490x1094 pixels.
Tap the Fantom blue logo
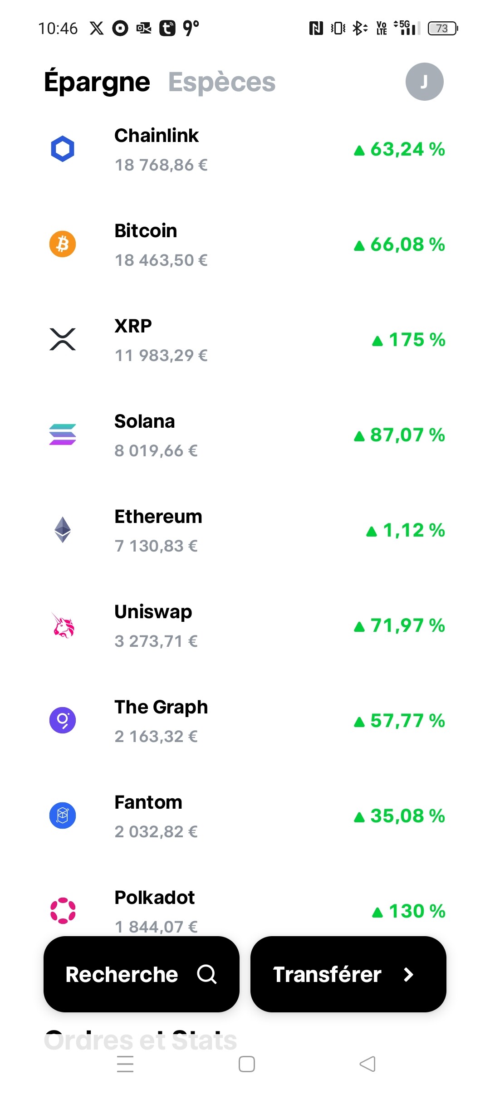point(63,816)
